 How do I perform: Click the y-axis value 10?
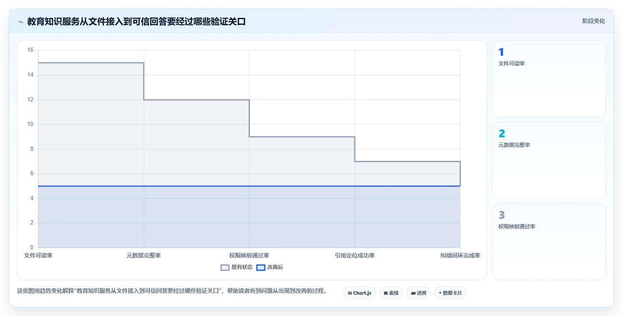(30, 124)
